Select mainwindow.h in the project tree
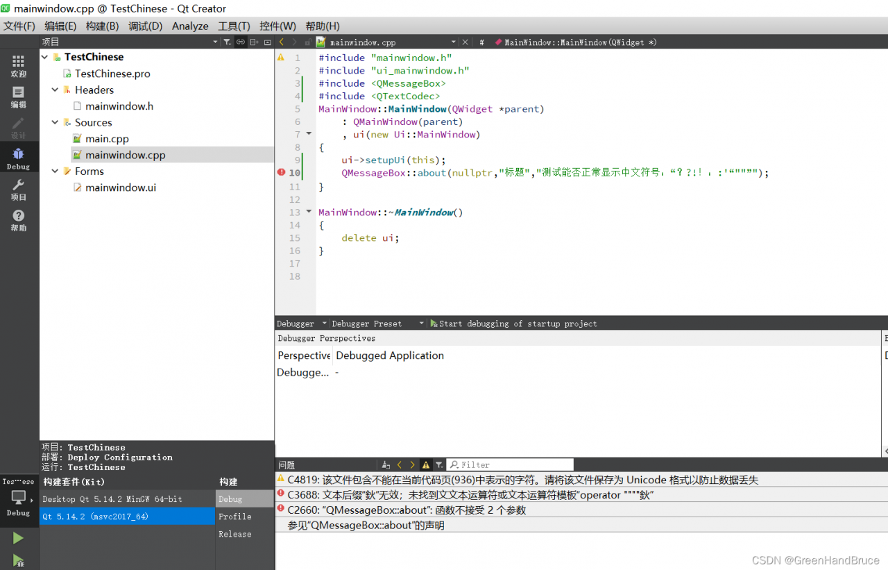Image resolution: width=888 pixels, height=570 pixels. (119, 106)
